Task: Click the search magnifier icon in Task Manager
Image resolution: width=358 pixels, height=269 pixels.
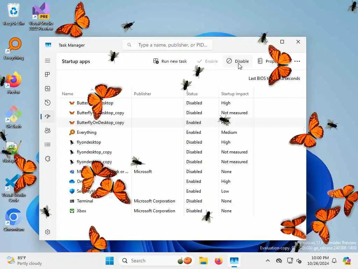Action: click(129, 45)
